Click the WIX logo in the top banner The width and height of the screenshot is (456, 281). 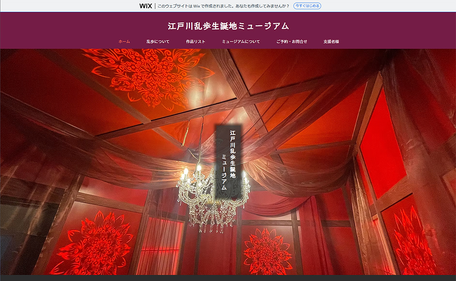point(146,6)
